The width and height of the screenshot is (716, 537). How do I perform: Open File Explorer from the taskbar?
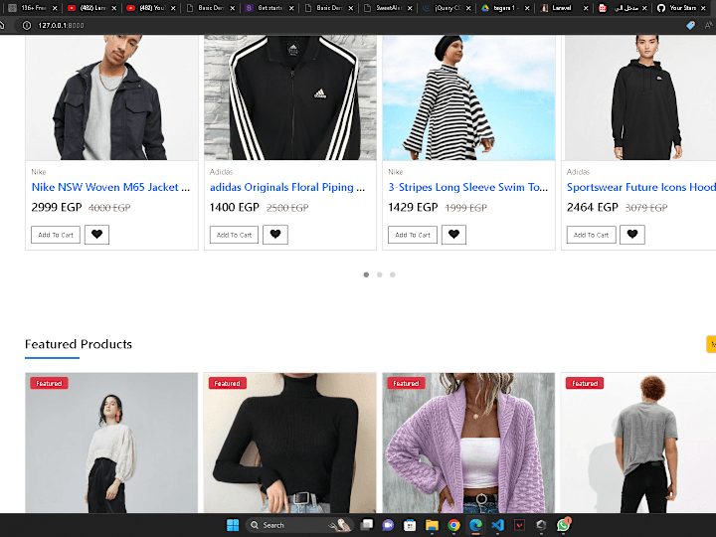pos(432,525)
